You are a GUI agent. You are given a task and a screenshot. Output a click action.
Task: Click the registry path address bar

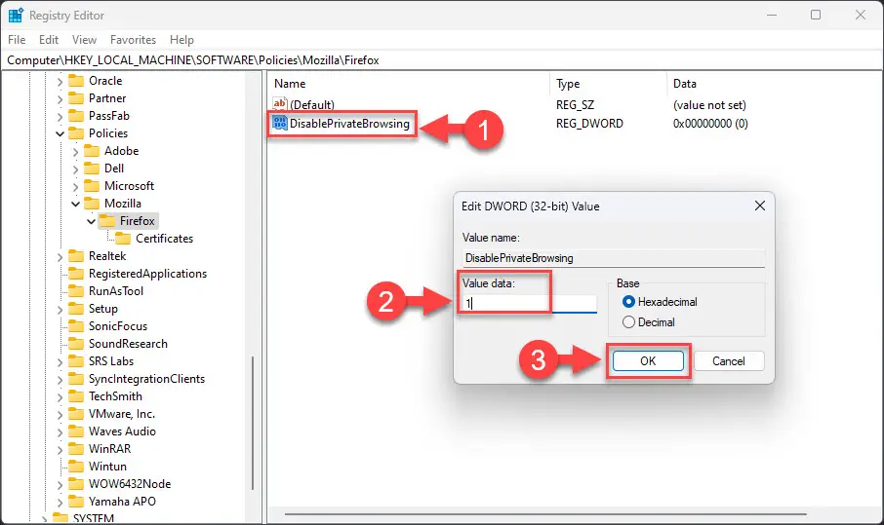pyautogui.click(x=442, y=59)
